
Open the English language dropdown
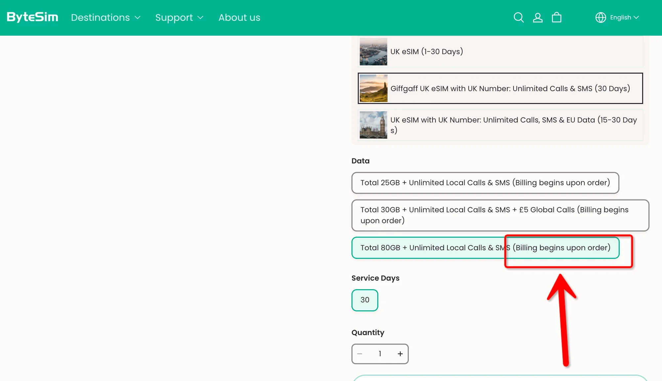coord(624,17)
